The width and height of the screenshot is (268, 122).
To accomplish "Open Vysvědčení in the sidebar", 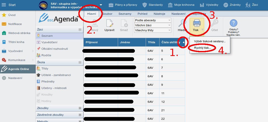I will pyautogui.click(x=49, y=42).
